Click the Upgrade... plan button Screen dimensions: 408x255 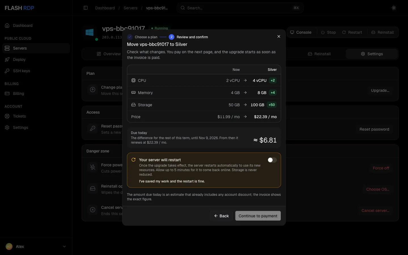[x=380, y=90]
